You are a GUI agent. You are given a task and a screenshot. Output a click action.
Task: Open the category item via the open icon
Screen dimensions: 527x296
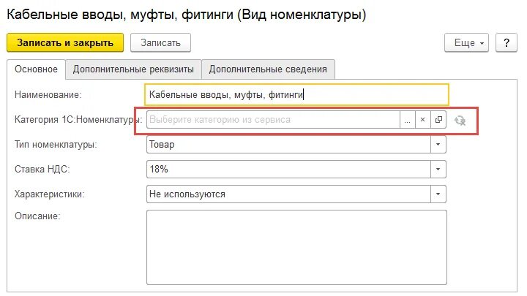[x=438, y=120]
